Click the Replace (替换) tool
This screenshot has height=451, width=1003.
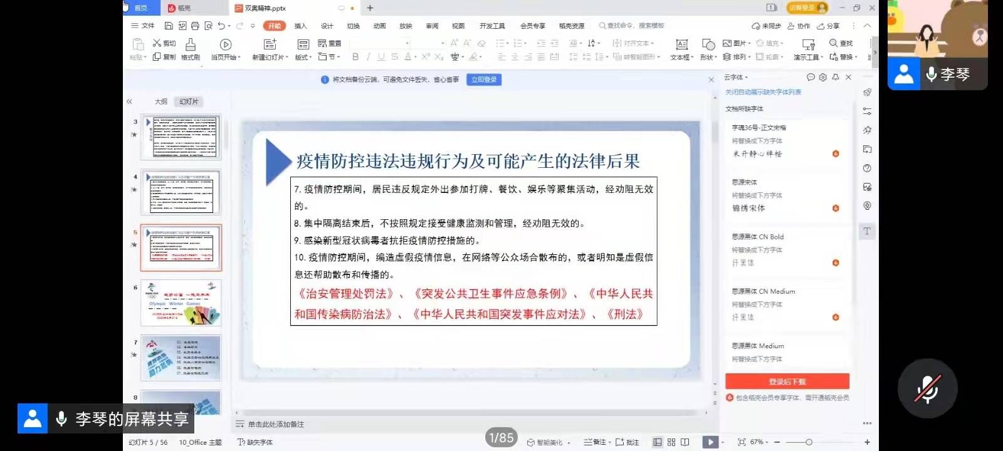844,57
